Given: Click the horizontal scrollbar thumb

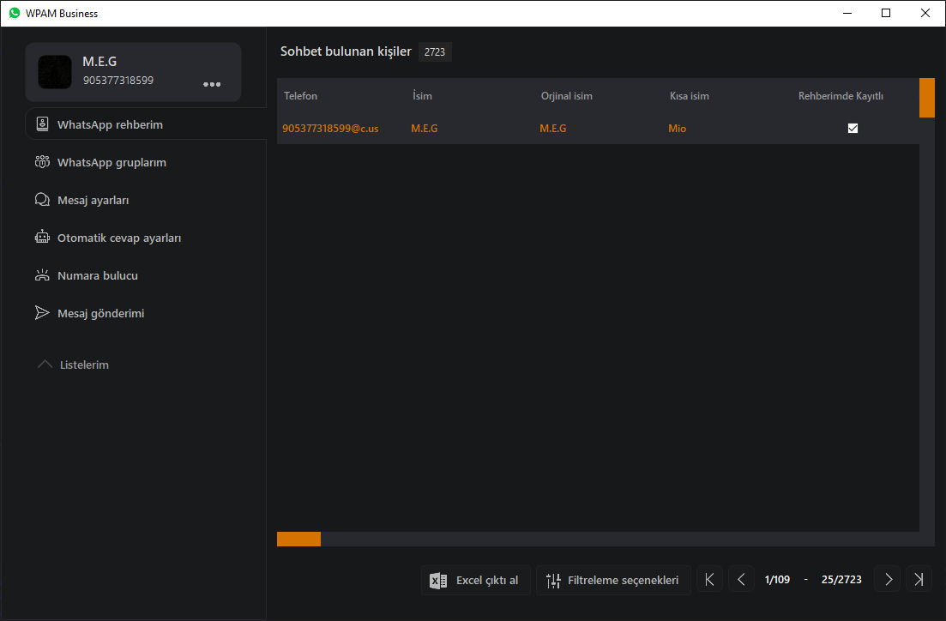Looking at the screenshot, I should tap(298, 539).
